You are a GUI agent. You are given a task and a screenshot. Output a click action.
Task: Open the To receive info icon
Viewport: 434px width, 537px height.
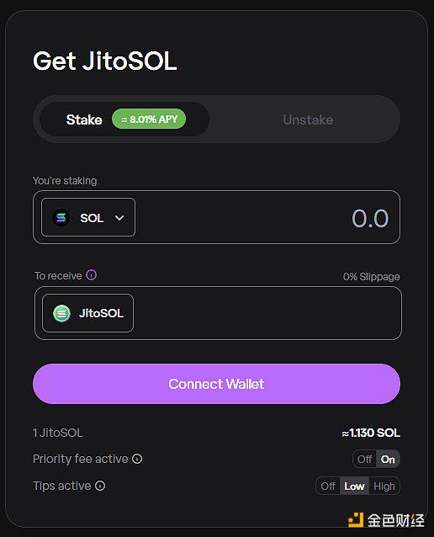tap(92, 274)
